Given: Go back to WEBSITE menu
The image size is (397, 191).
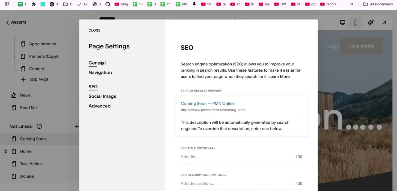Looking at the screenshot, I should click(16, 22).
